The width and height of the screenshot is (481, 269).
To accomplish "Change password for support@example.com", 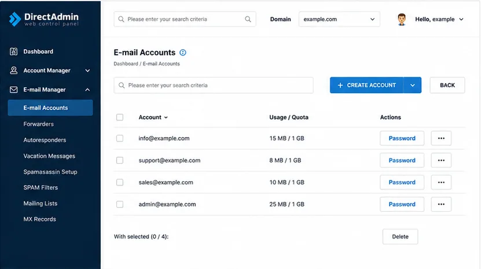I will (402, 160).
